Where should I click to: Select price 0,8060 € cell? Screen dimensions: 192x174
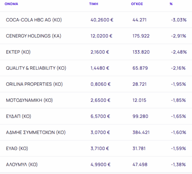tap(100, 84)
